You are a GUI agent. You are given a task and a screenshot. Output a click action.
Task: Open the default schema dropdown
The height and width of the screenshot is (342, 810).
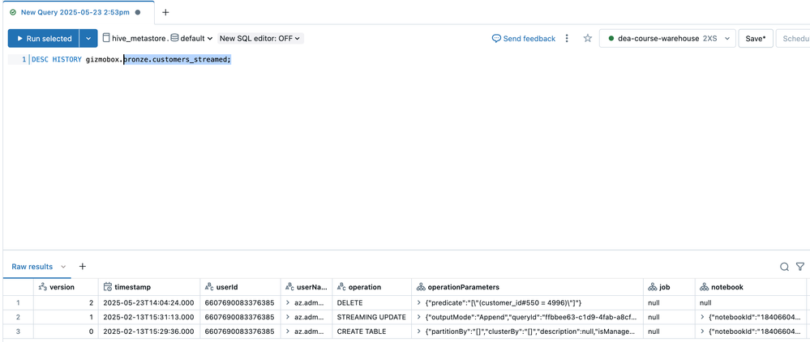(193, 38)
